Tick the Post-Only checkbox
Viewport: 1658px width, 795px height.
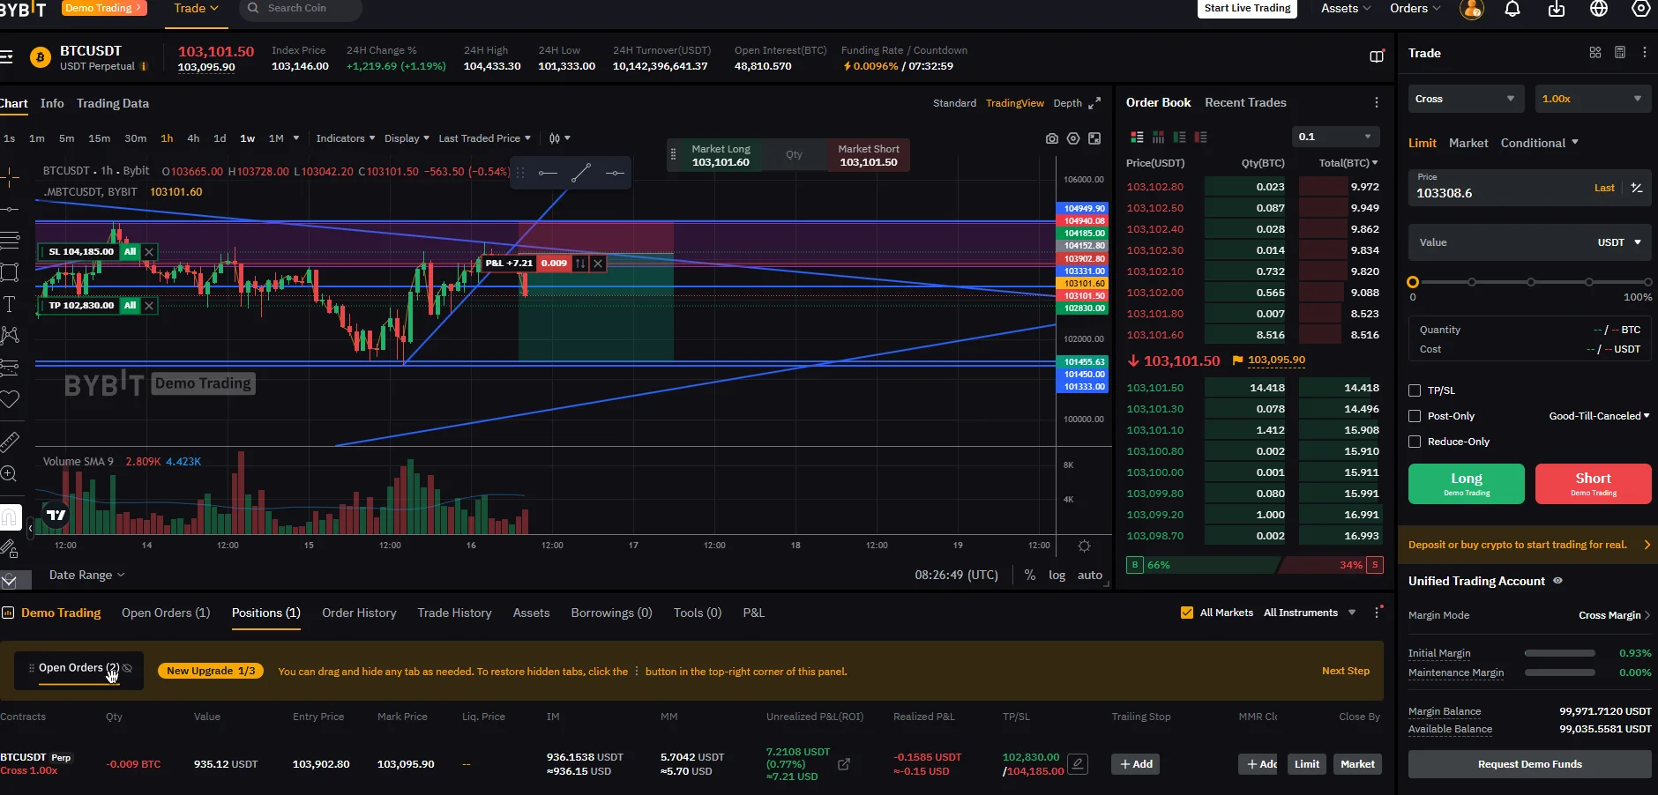click(1415, 416)
